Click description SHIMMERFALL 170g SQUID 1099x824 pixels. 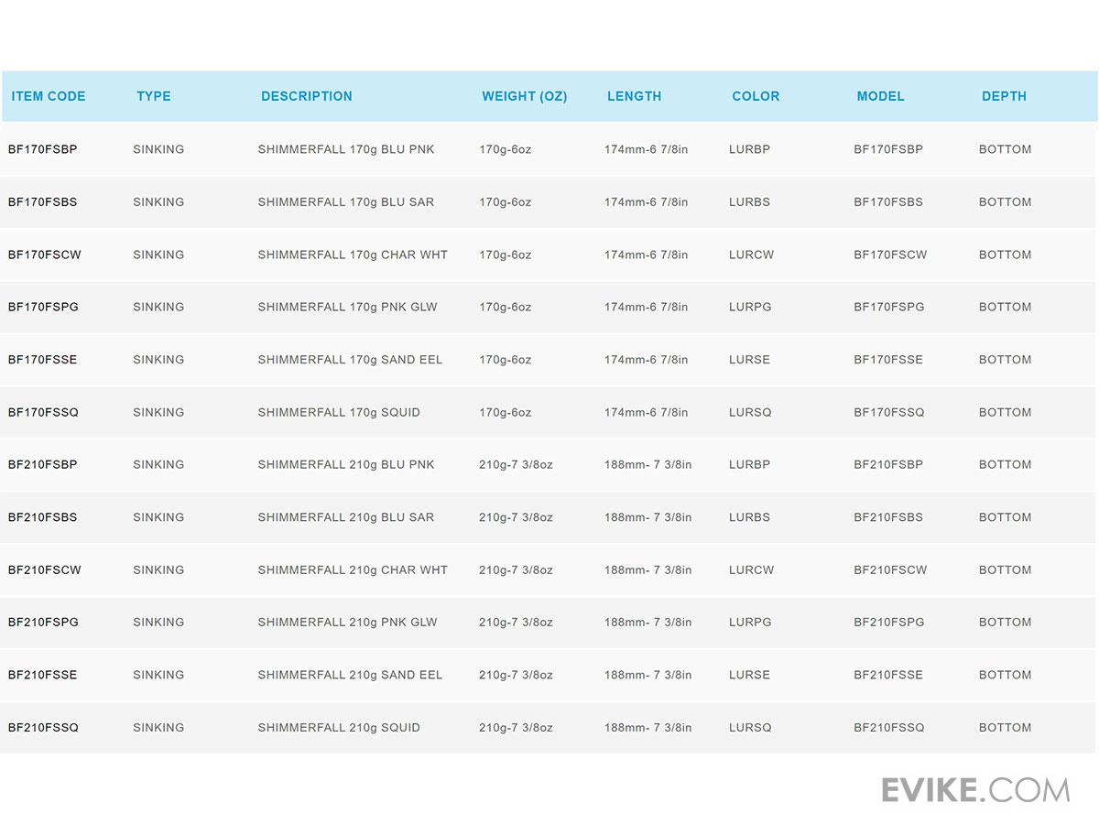[x=339, y=412]
